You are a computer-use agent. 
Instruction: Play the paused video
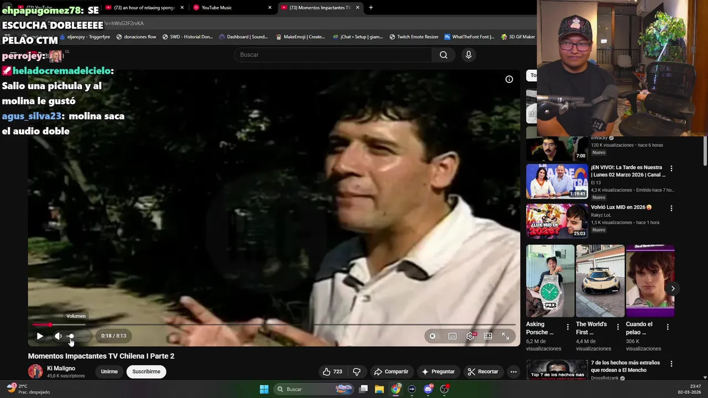click(x=40, y=336)
